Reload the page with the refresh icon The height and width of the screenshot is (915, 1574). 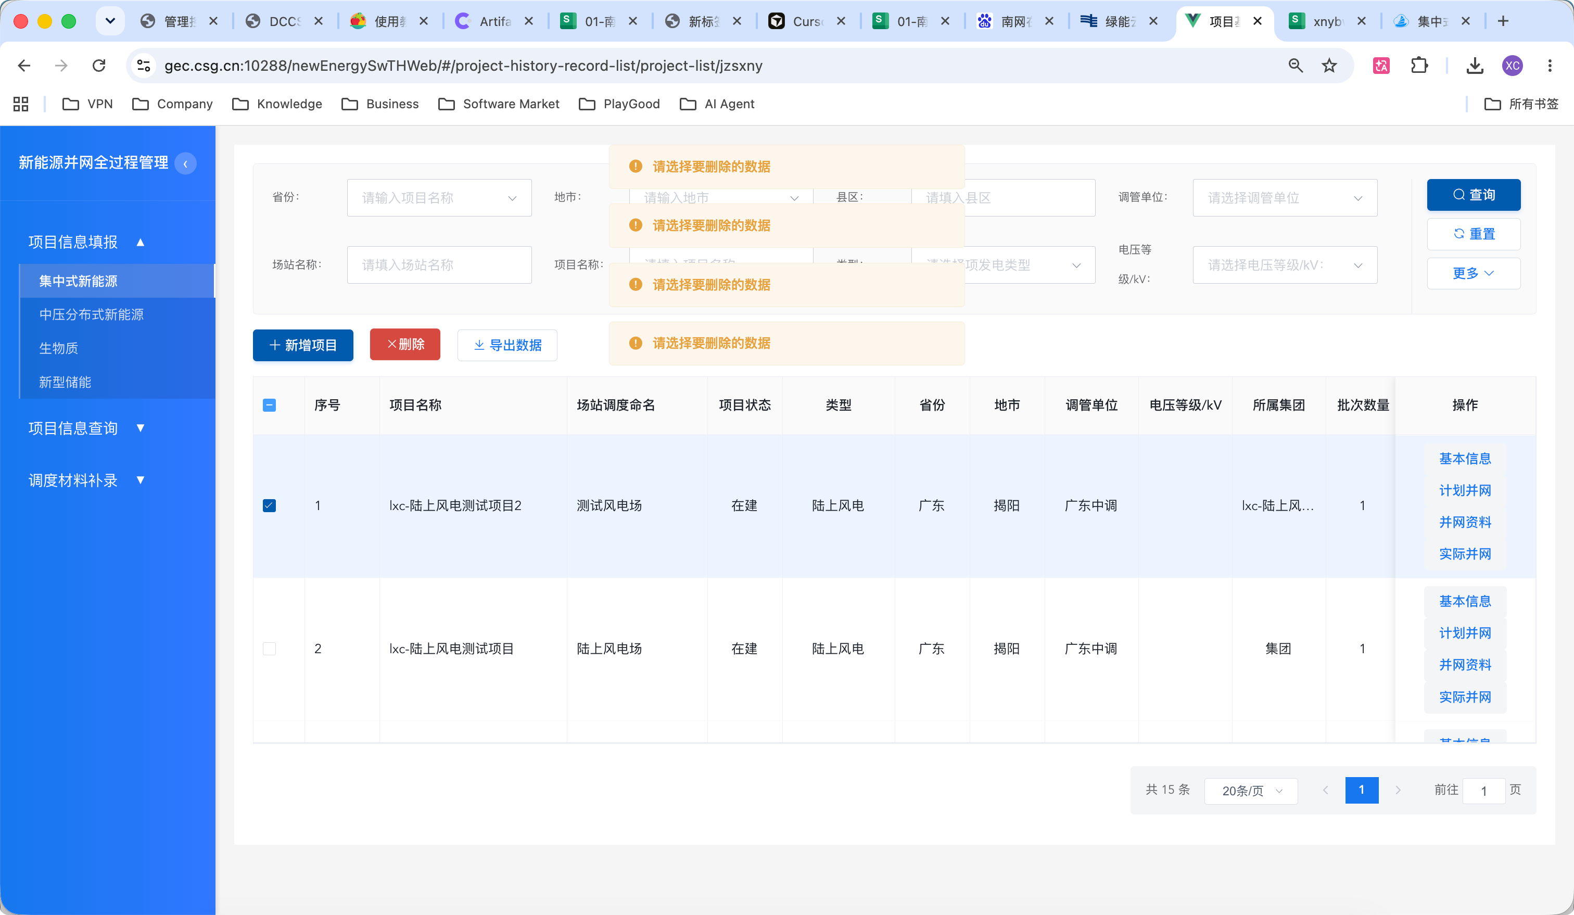[x=99, y=66]
